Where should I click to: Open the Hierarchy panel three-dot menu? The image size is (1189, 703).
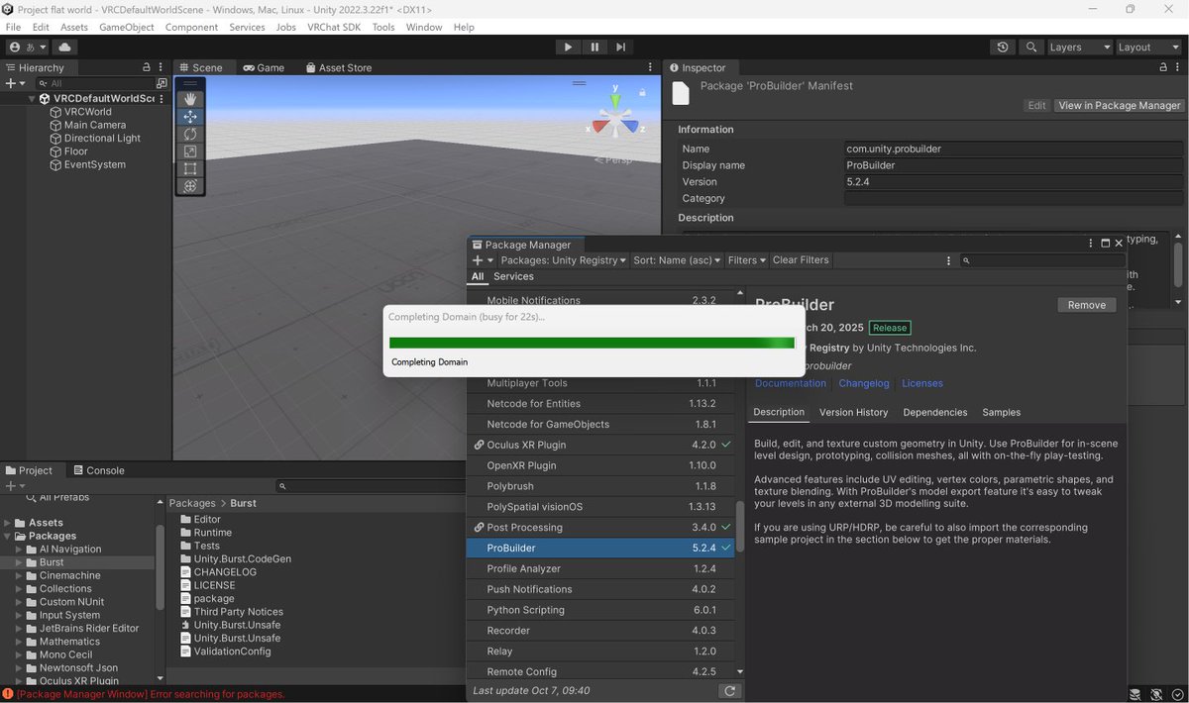162,67
